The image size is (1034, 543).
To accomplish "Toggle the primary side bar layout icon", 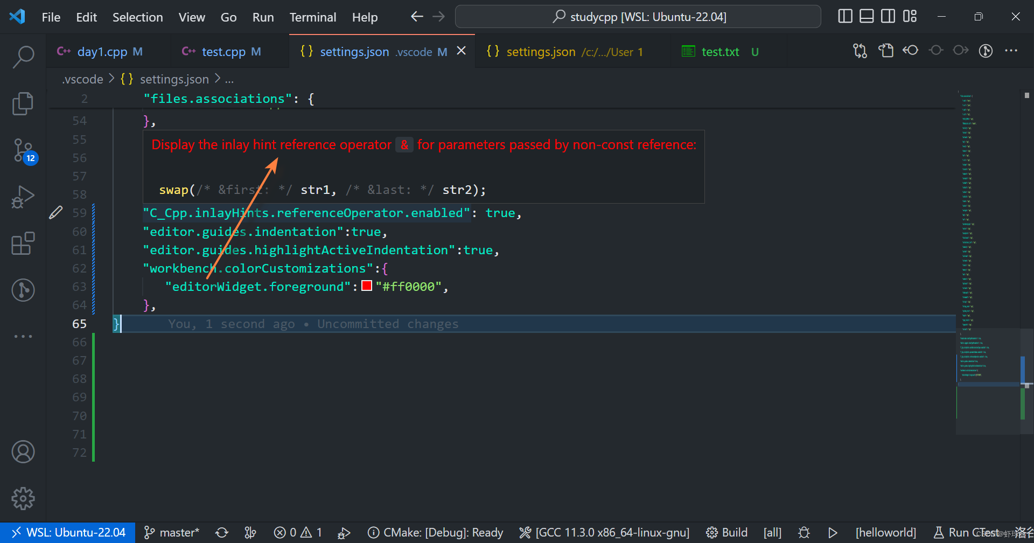I will [x=846, y=16].
